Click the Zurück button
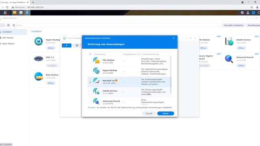Screen dimensions: 260x146 149,114
